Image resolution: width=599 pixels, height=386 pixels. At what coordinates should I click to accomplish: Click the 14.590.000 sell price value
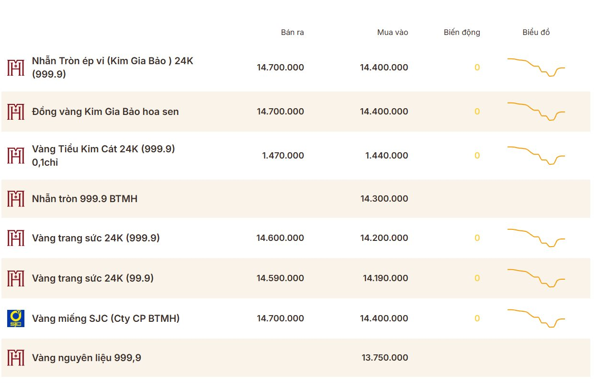pos(280,278)
